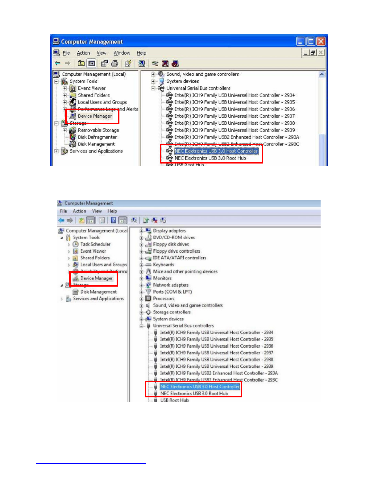Select Mice and other pointing devices row
Screen dimensions: 378x489
[185, 271]
